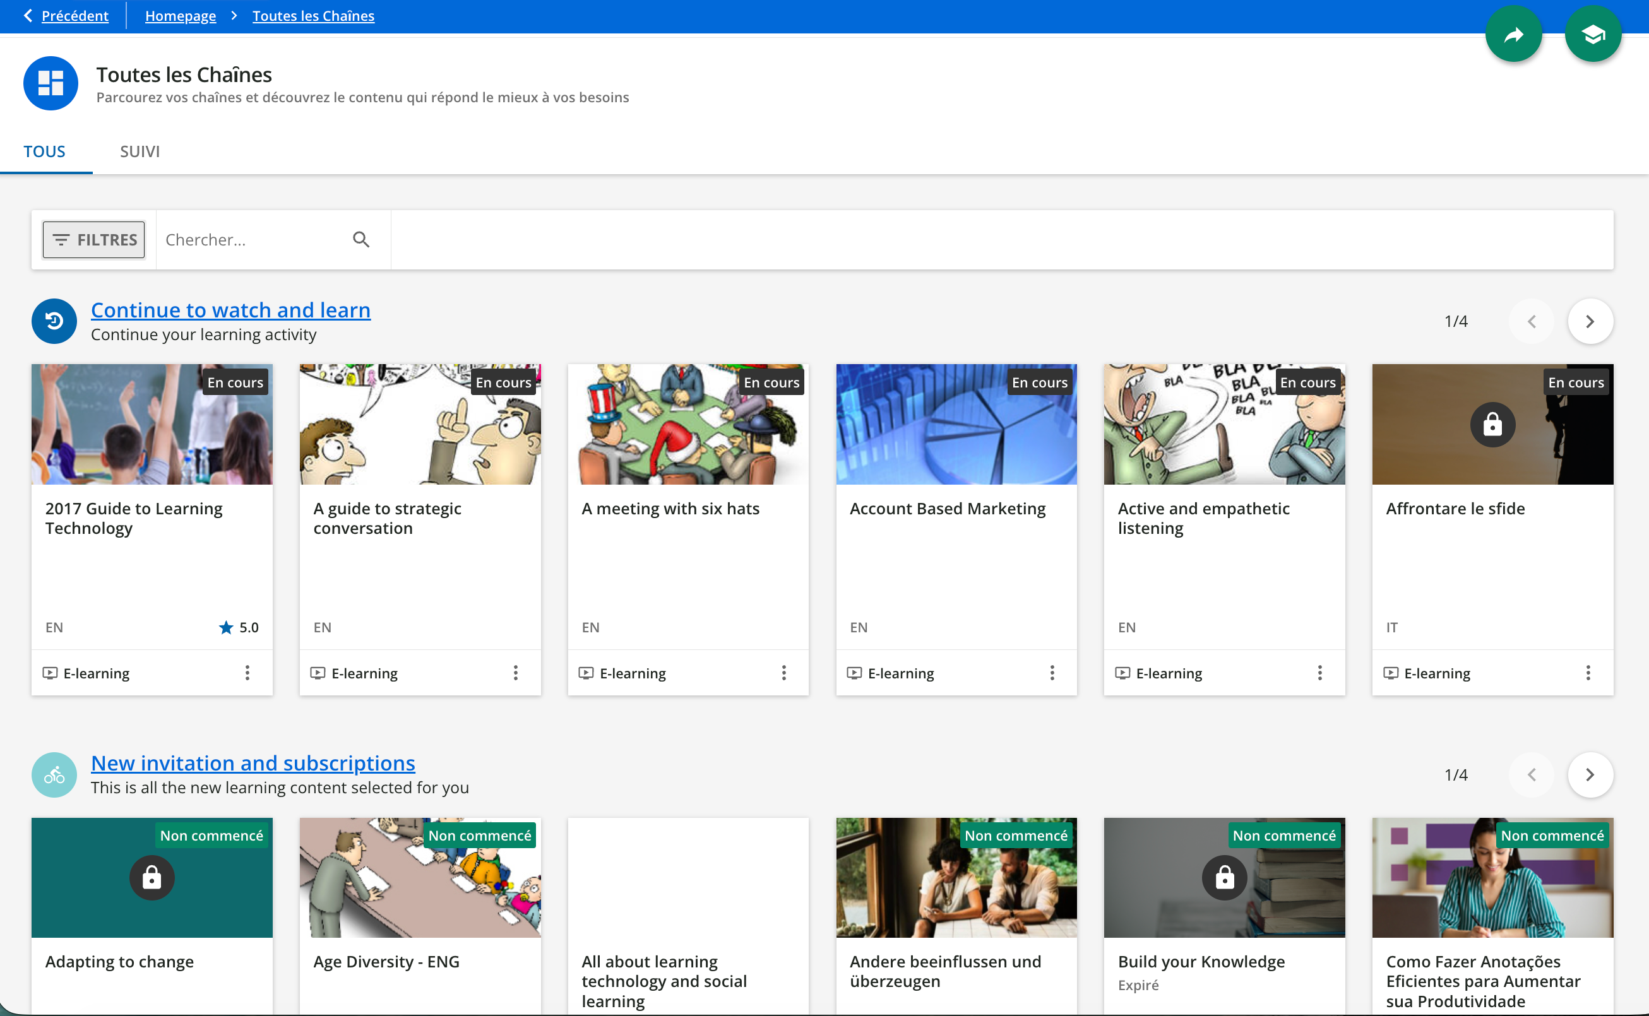
Task: Open three-dot menu on Affrontare le sfide
Action: (1588, 673)
